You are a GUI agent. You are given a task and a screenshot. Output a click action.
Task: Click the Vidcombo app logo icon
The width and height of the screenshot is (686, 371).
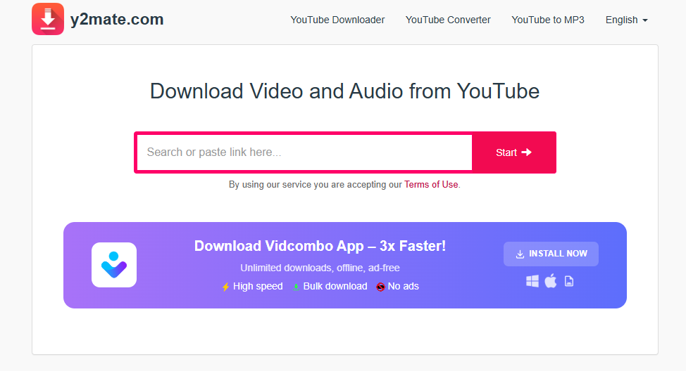click(x=114, y=265)
